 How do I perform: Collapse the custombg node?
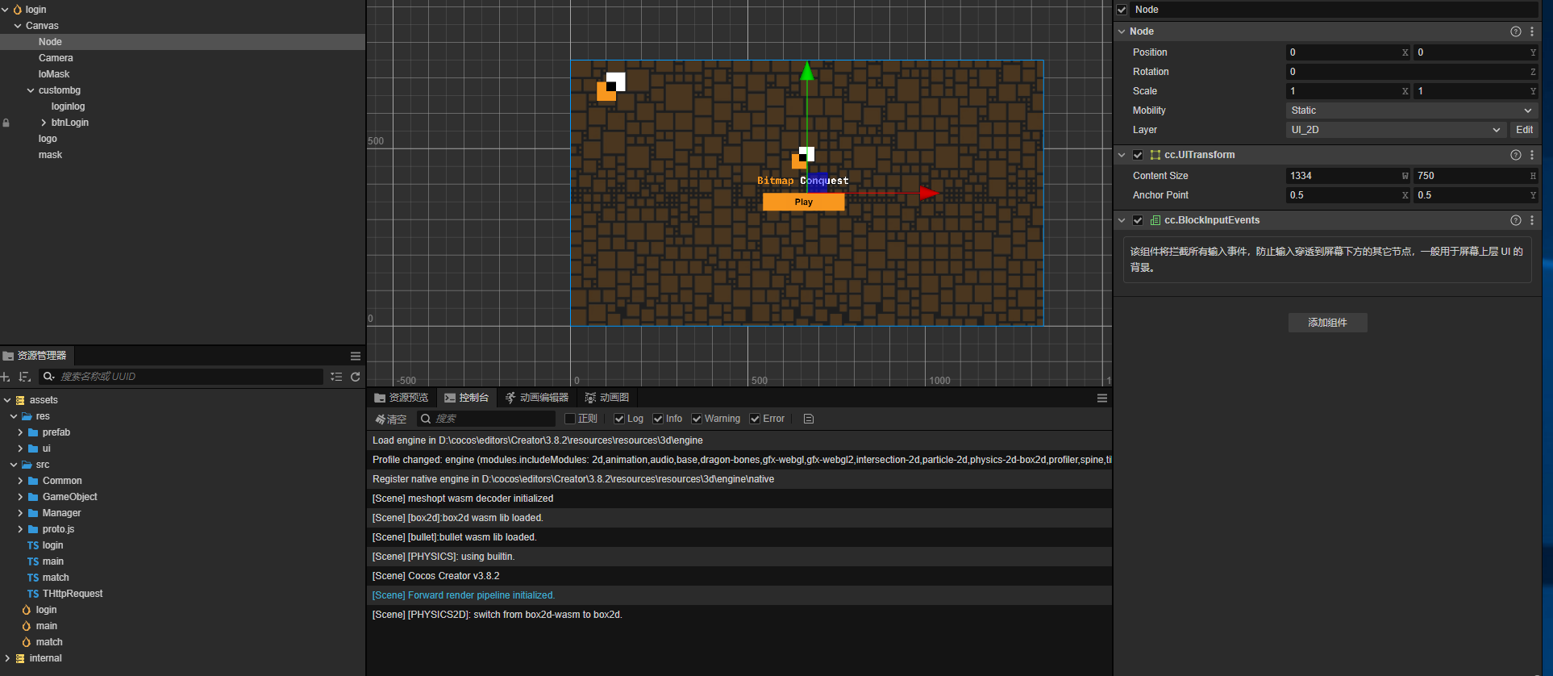(x=31, y=90)
